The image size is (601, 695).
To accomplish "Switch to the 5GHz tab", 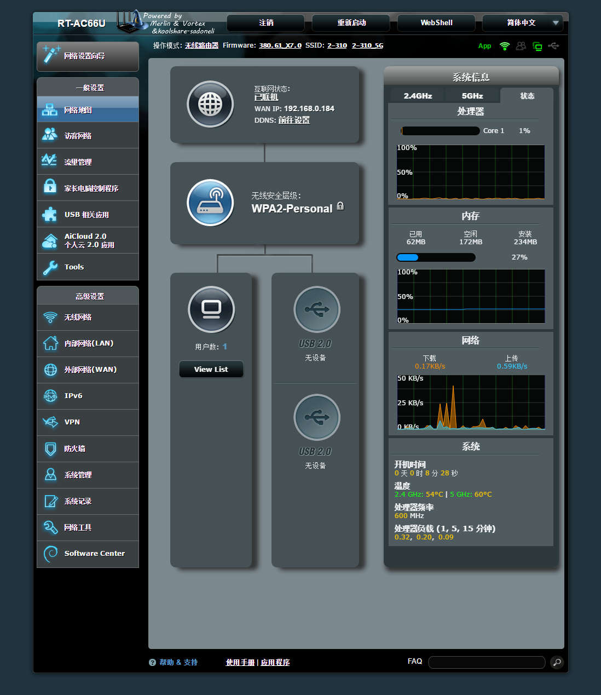I will [x=472, y=96].
